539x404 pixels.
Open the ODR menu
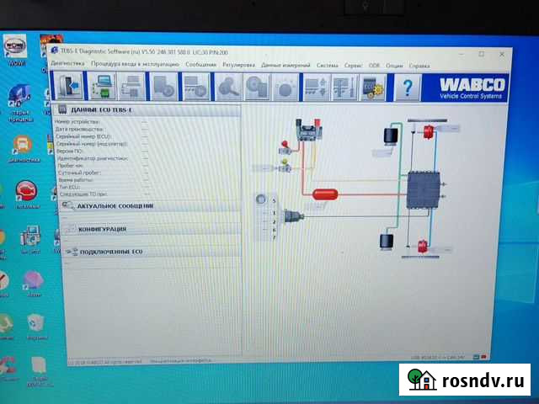(x=374, y=66)
